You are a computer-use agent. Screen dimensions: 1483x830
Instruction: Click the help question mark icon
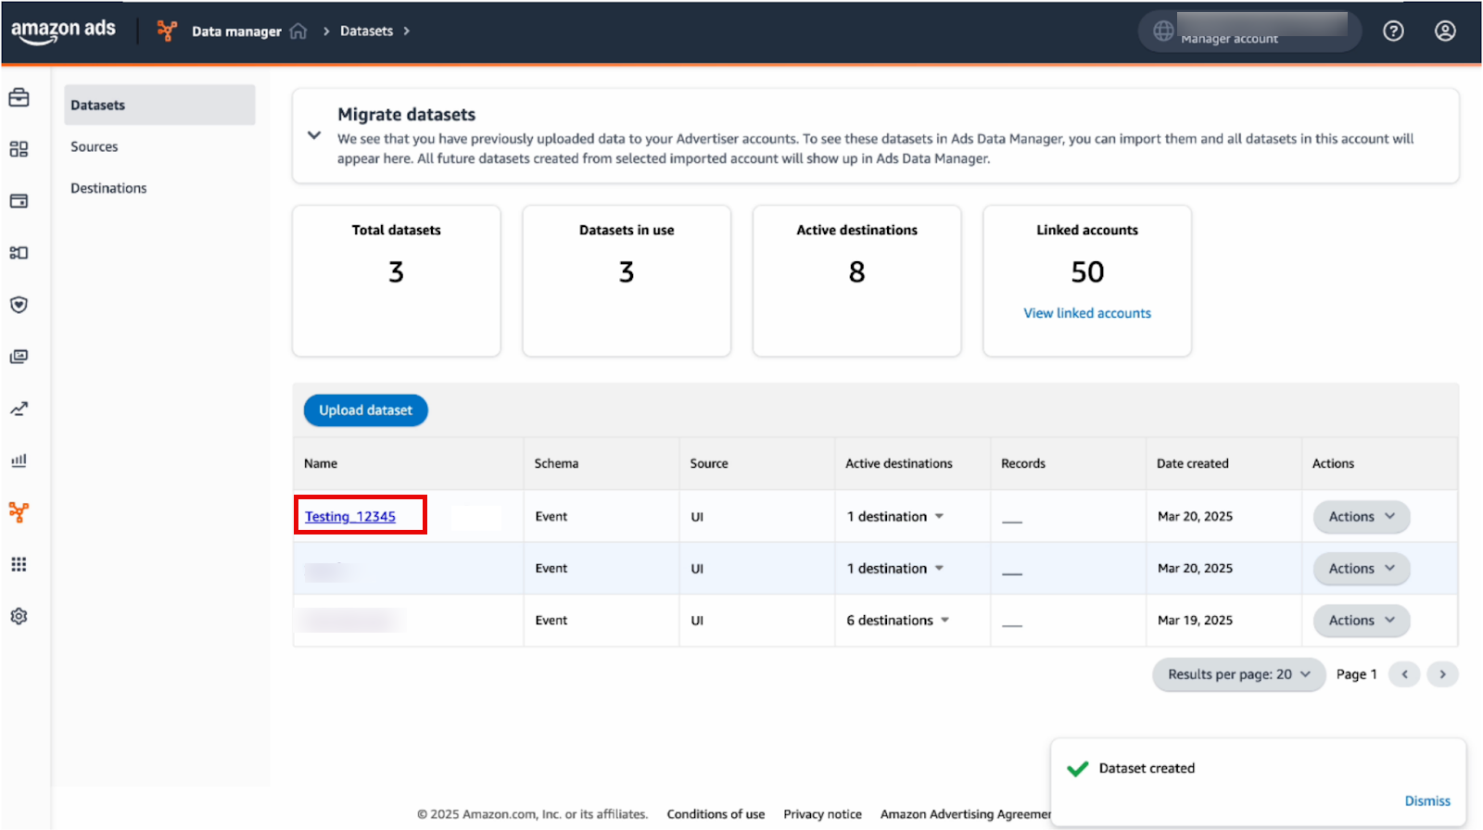(1393, 31)
